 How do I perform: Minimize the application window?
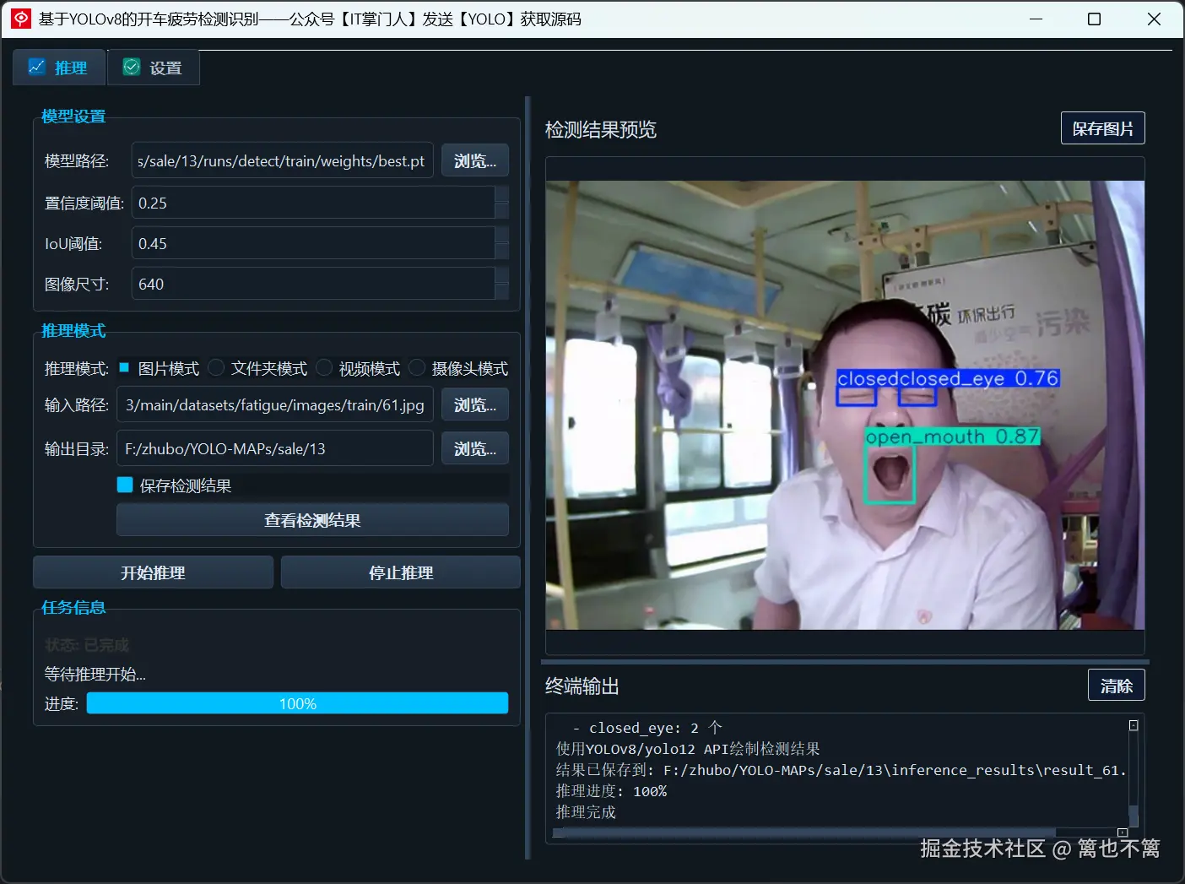point(1036,19)
